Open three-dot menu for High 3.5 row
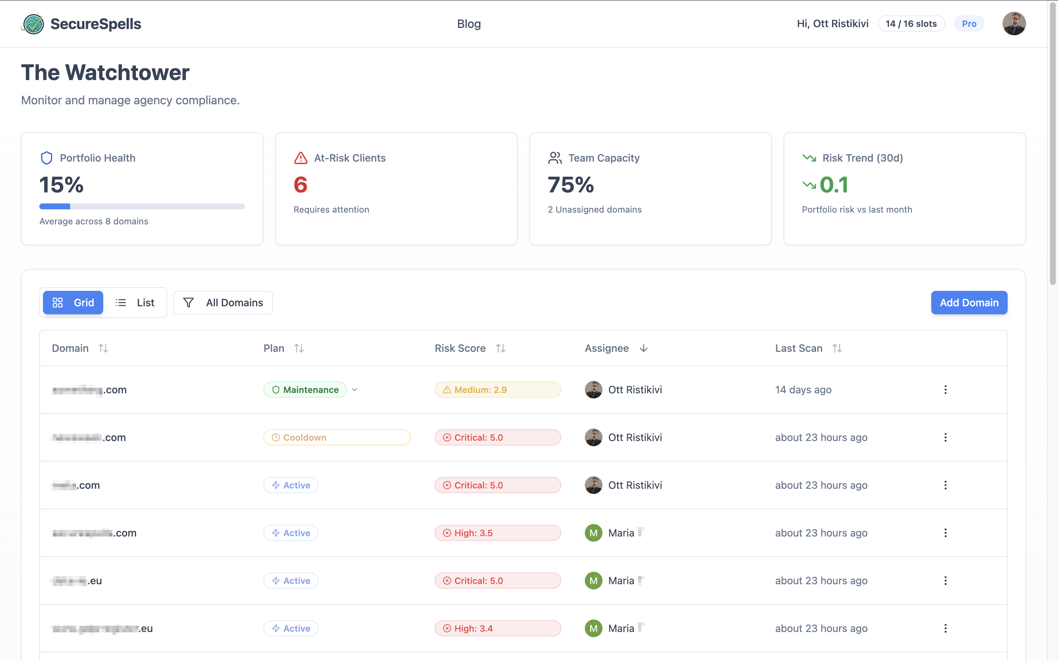The width and height of the screenshot is (1058, 661). point(945,533)
